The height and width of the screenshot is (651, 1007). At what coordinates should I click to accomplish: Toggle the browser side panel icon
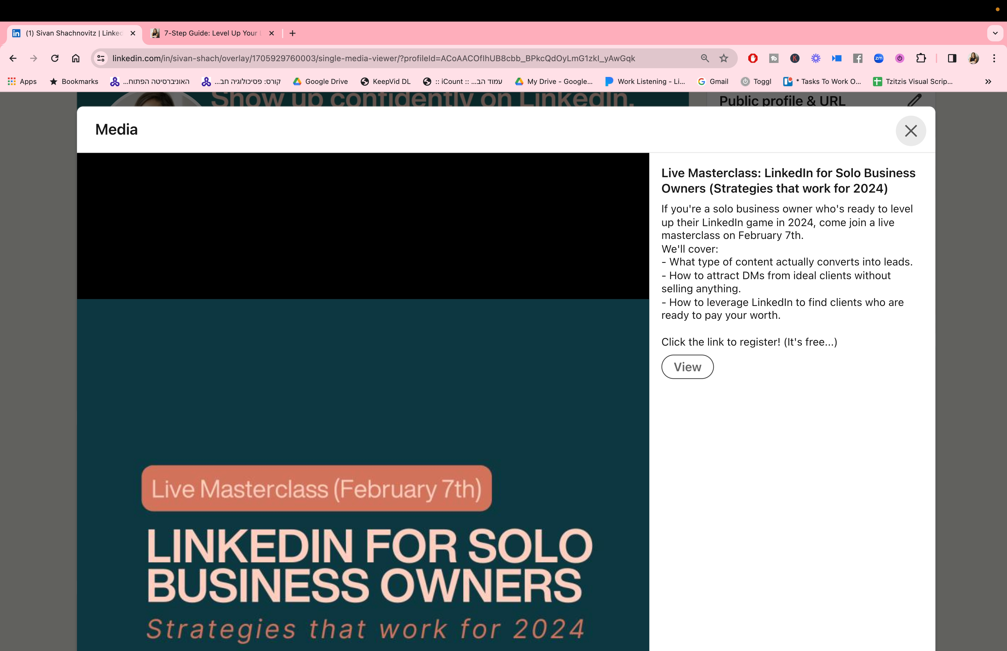(952, 58)
